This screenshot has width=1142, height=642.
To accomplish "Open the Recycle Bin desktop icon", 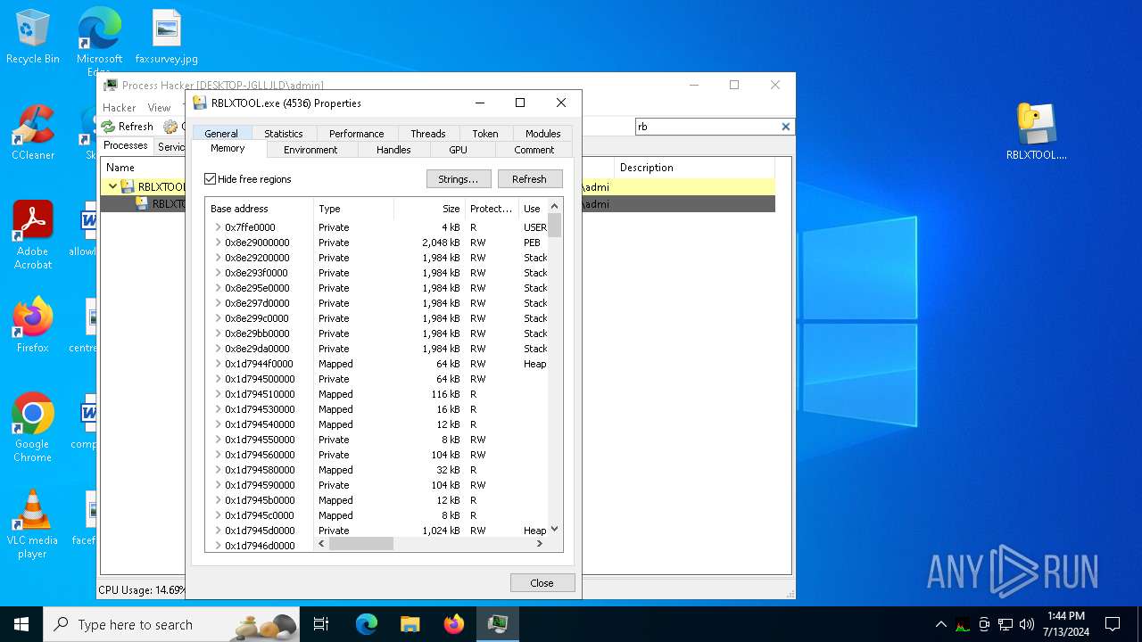I will (x=33, y=37).
